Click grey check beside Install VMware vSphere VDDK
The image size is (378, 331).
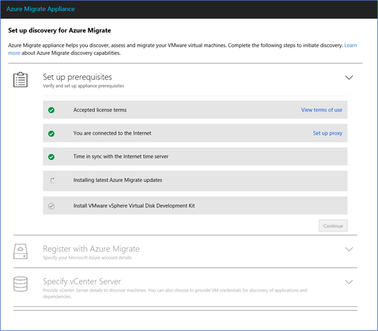click(x=51, y=206)
